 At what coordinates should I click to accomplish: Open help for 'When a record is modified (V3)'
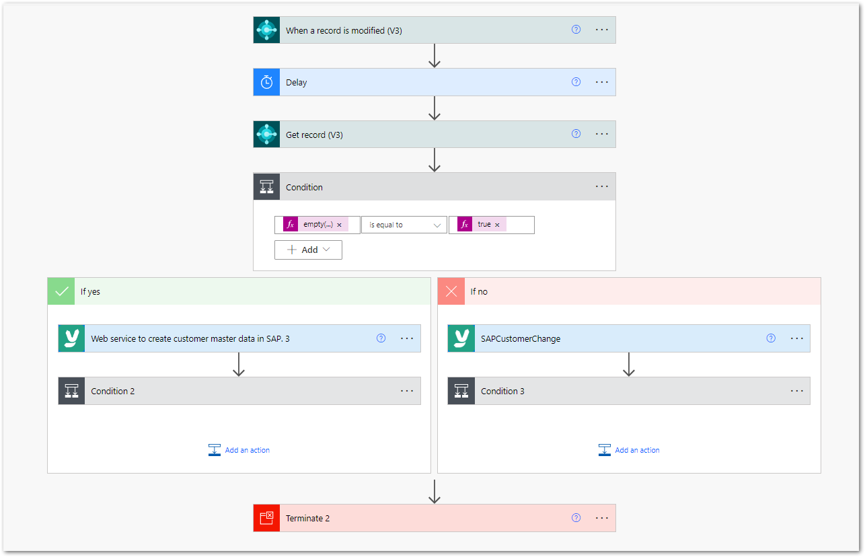pos(576,30)
